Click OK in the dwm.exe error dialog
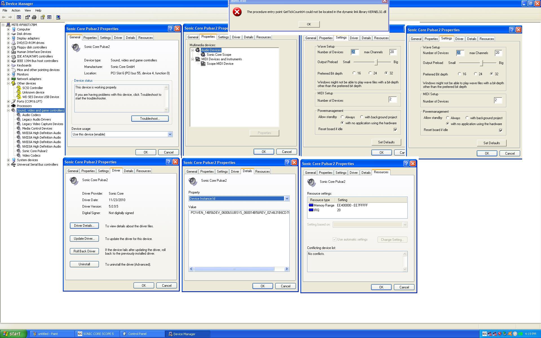This screenshot has width=541, height=338. pyautogui.click(x=309, y=24)
